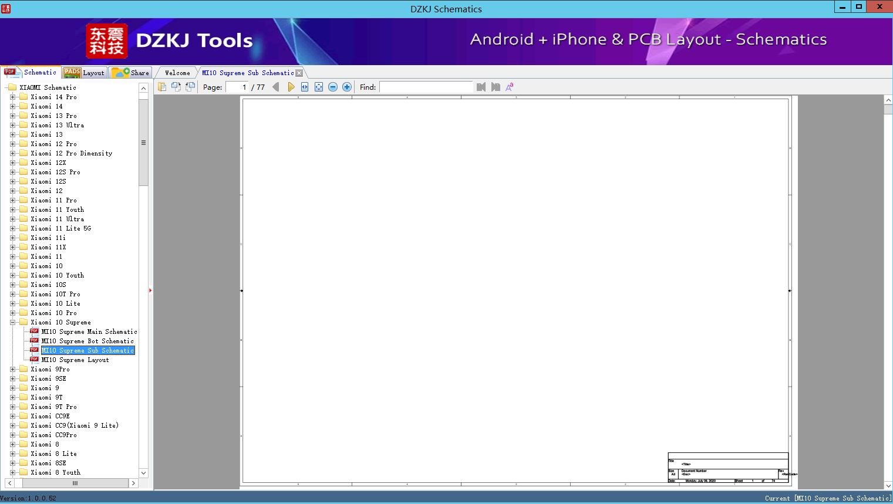Open the Welcome document tab

pos(177,73)
